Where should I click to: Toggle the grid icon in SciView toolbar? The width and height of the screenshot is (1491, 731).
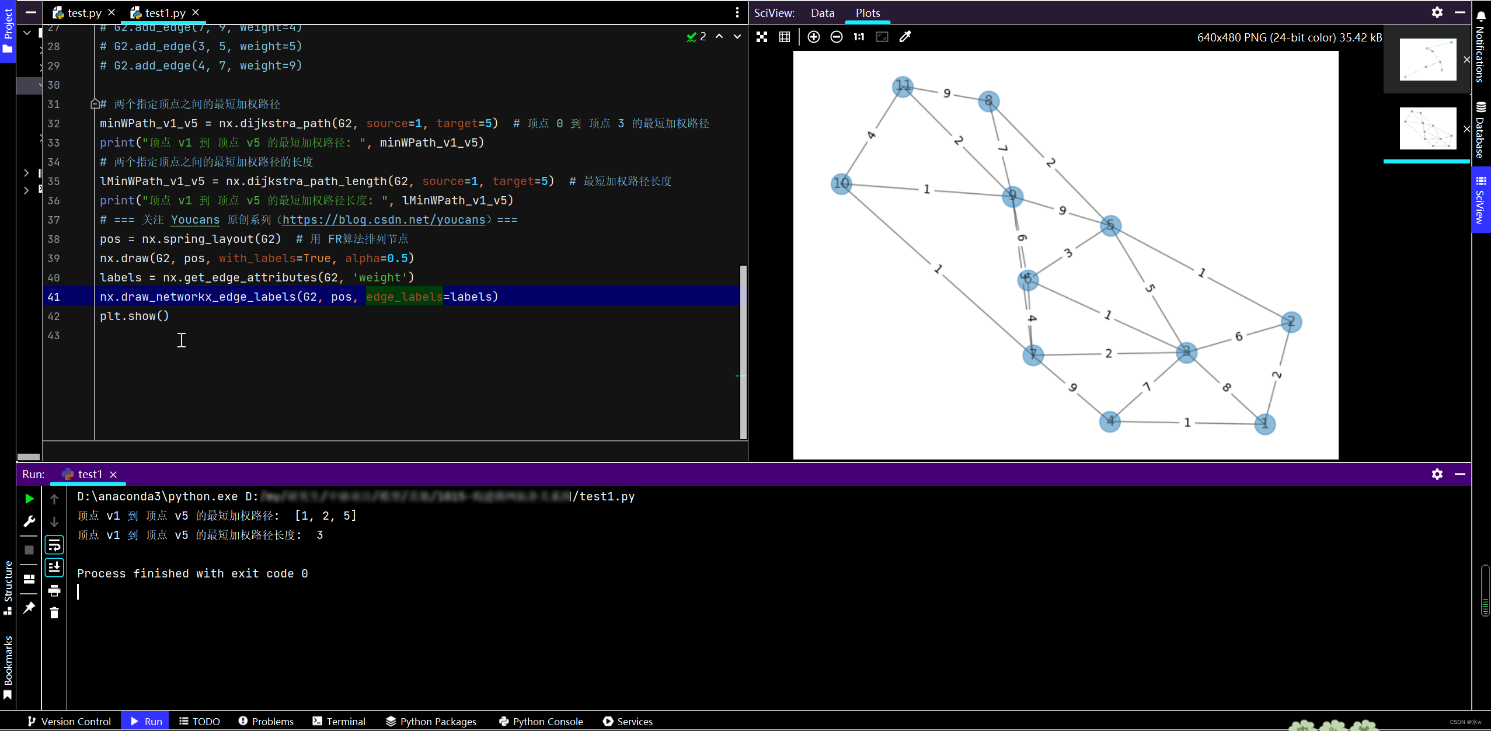click(785, 37)
